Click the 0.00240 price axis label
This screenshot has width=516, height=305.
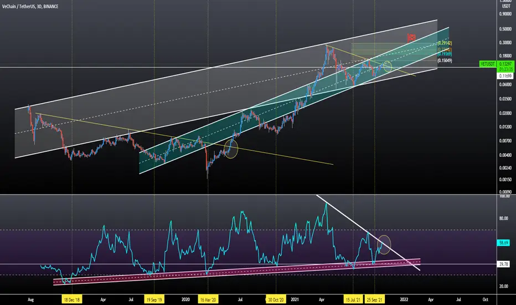click(505, 168)
